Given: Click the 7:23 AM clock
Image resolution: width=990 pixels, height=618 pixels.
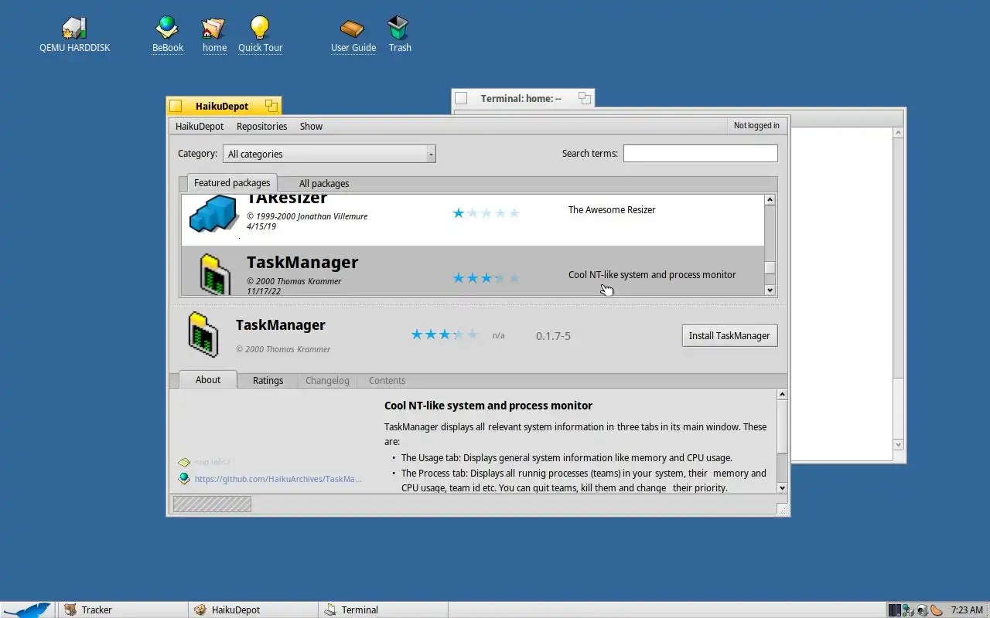Looking at the screenshot, I should pyautogui.click(x=967, y=610).
